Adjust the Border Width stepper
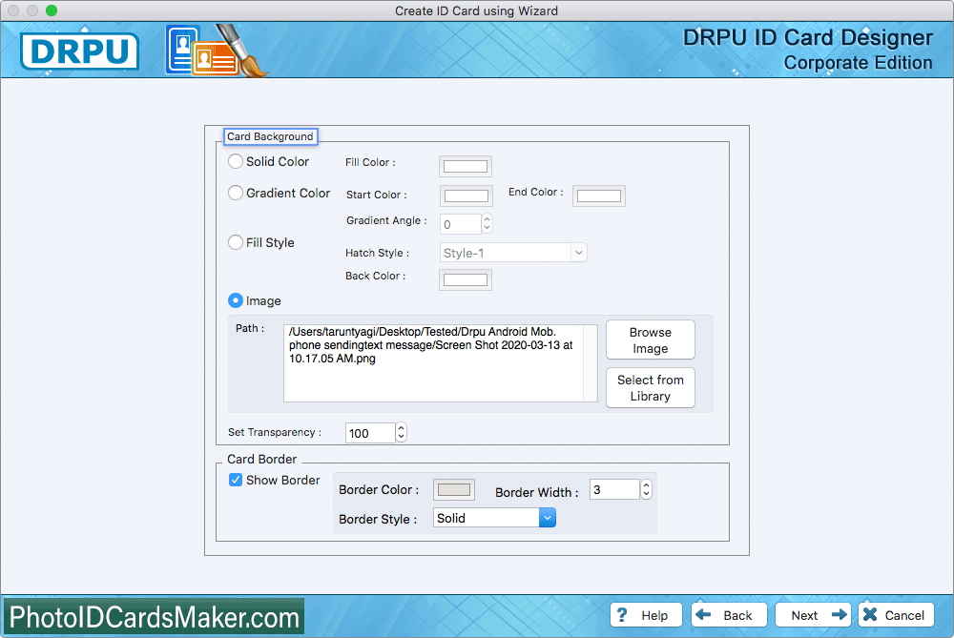Viewport: 954px width, 638px height. coord(646,489)
